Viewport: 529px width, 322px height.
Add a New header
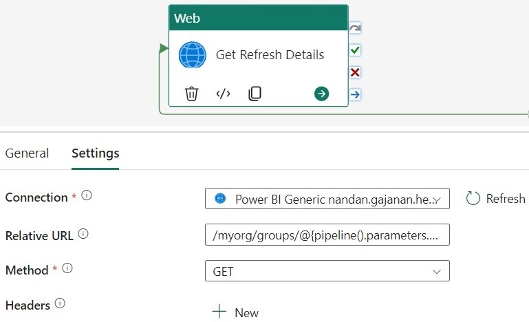coord(235,312)
